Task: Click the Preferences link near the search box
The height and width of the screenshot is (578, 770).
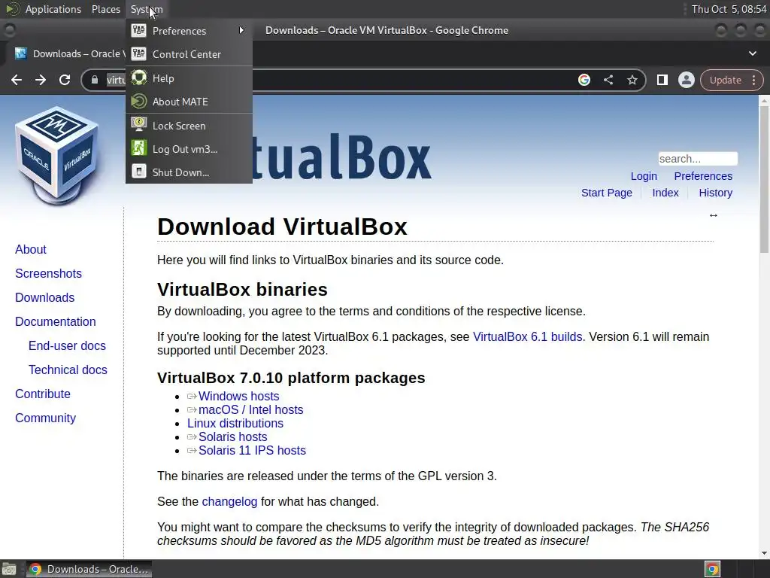Action: pos(703,176)
